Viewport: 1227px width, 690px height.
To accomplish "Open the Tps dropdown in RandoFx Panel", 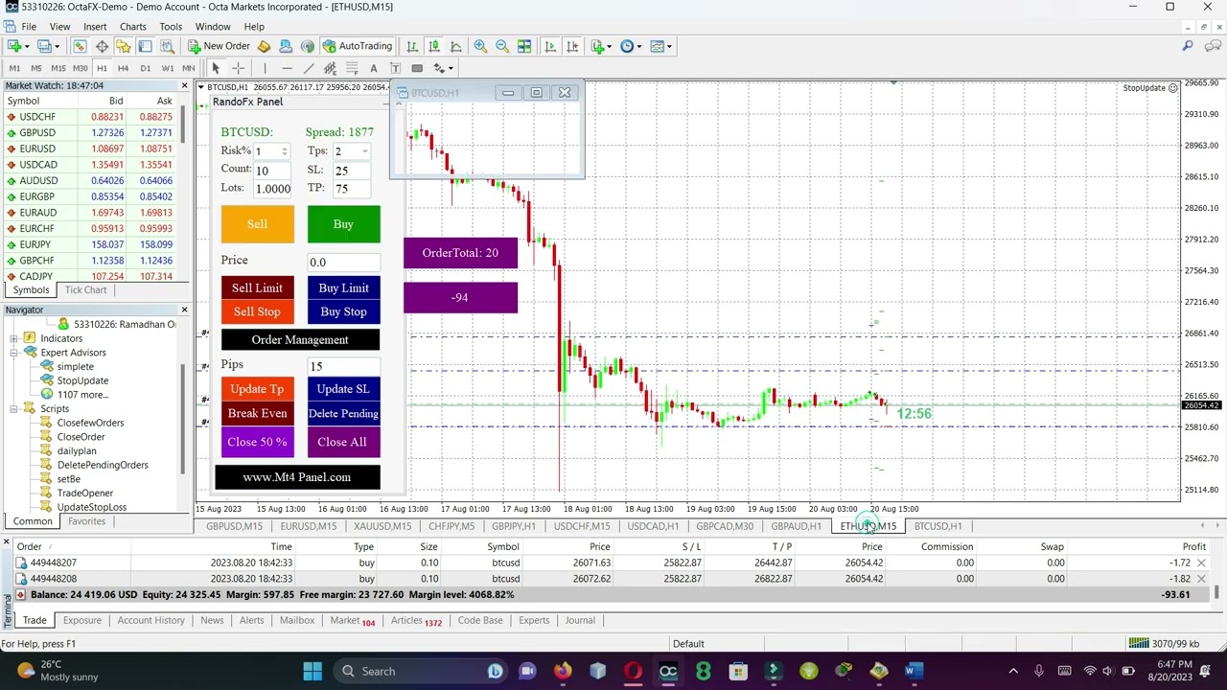I will [364, 151].
